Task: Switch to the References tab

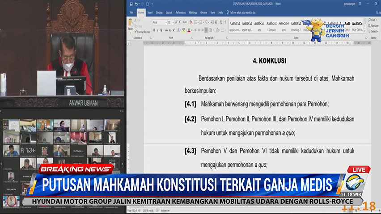Action: coord(181,12)
